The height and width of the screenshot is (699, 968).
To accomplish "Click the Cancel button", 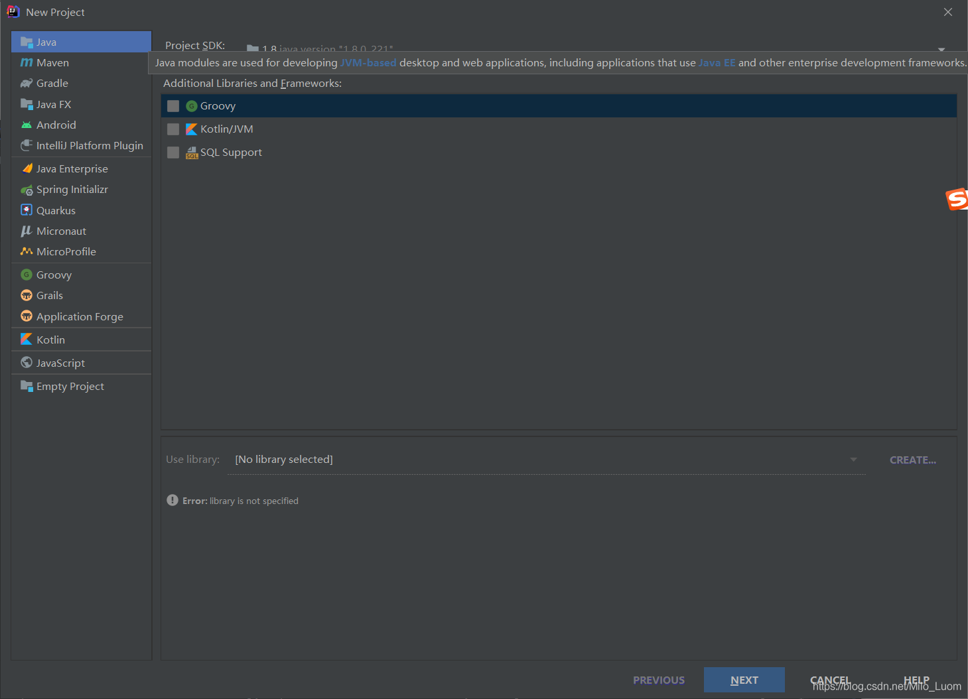I will coord(829,680).
